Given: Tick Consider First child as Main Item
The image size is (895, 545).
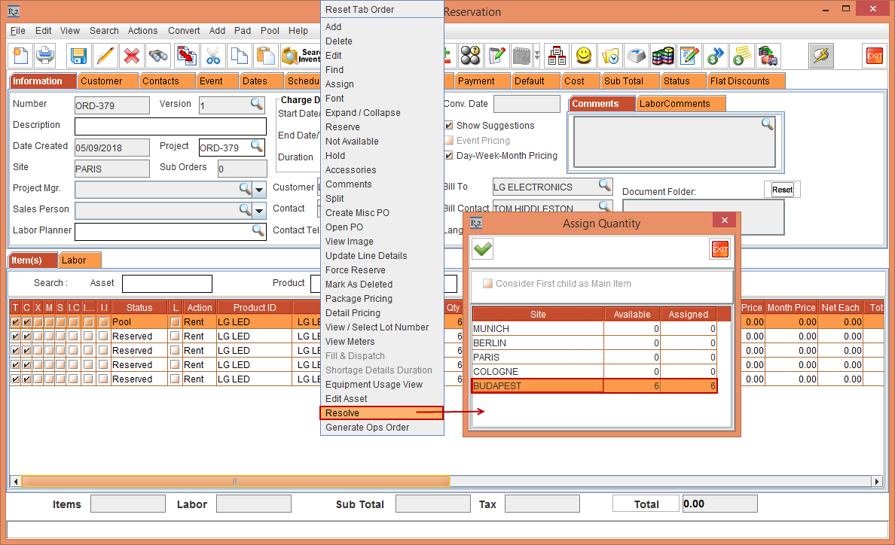Looking at the screenshot, I should [487, 284].
